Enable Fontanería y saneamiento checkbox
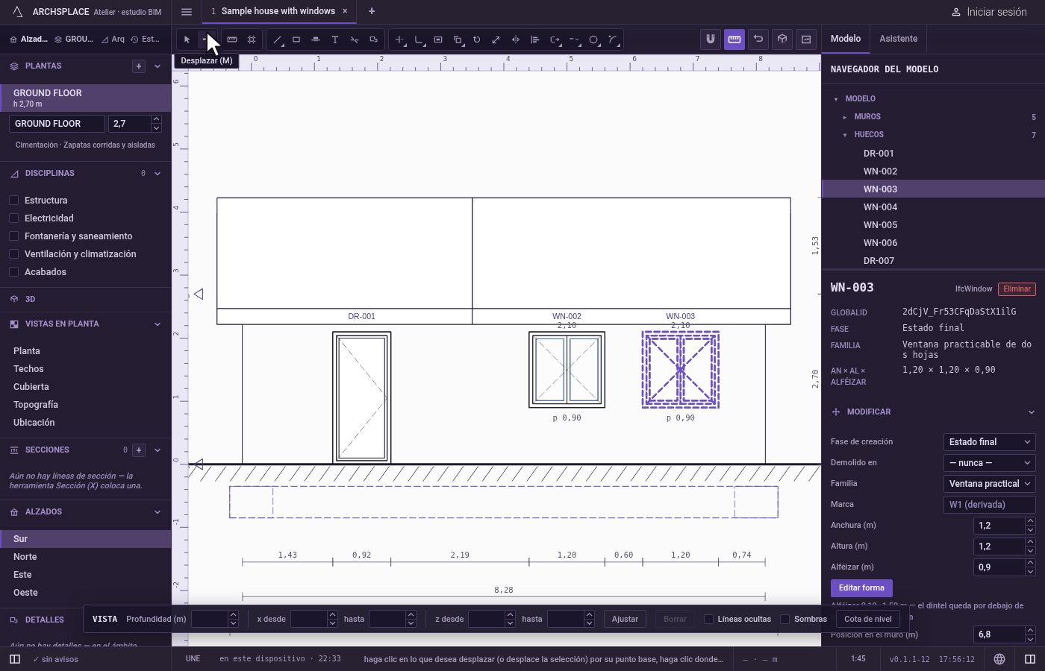The image size is (1045, 671). click(x=13, y=236)
